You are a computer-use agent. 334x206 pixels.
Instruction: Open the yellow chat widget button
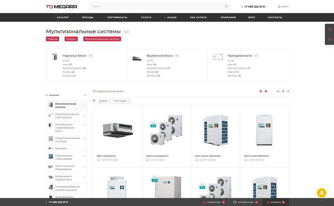(x=321, y=193)
